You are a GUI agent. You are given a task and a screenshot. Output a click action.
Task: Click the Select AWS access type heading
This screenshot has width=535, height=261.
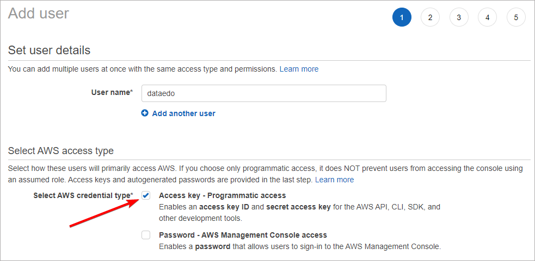(x=61, y=151)
